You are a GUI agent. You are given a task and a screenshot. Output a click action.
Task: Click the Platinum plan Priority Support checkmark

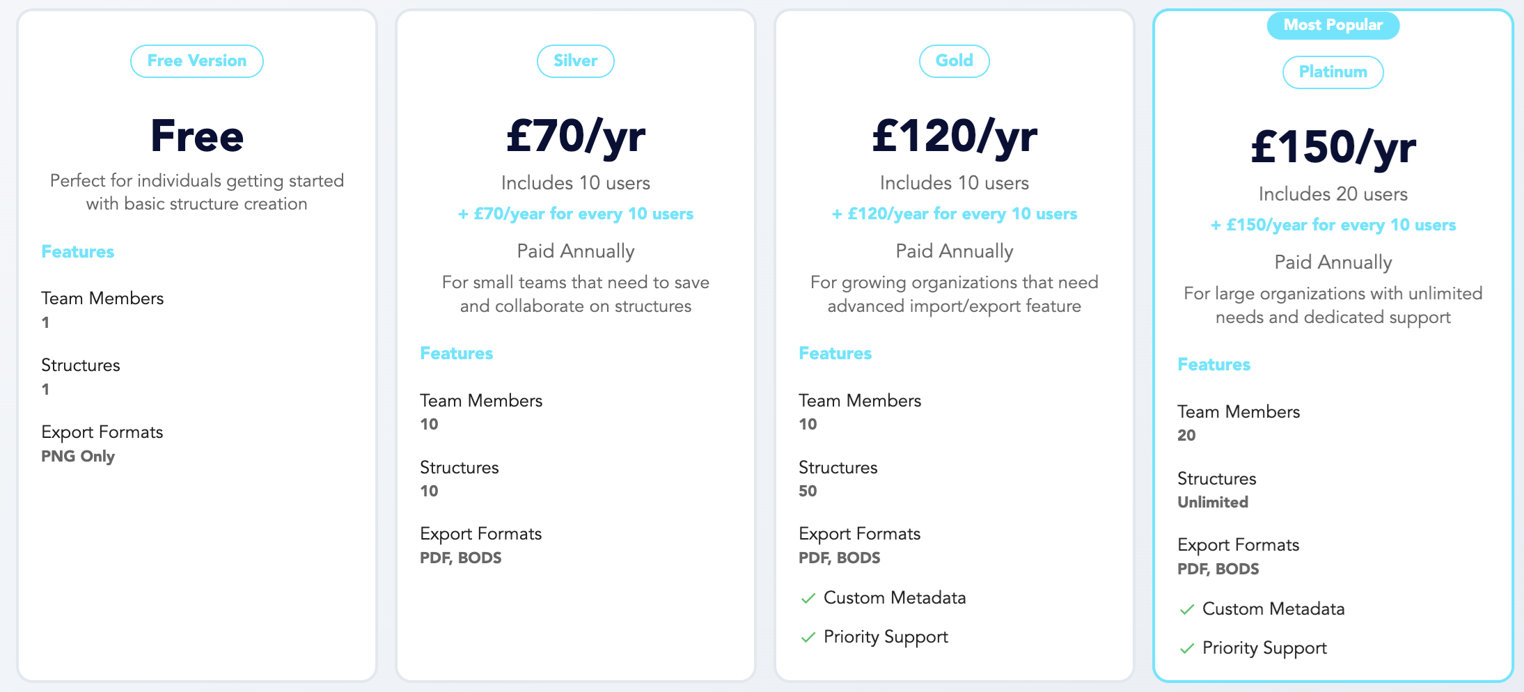point(1186,648)
